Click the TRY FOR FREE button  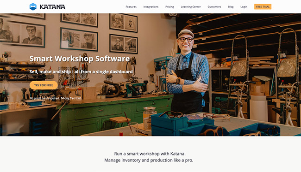[44, 85]
